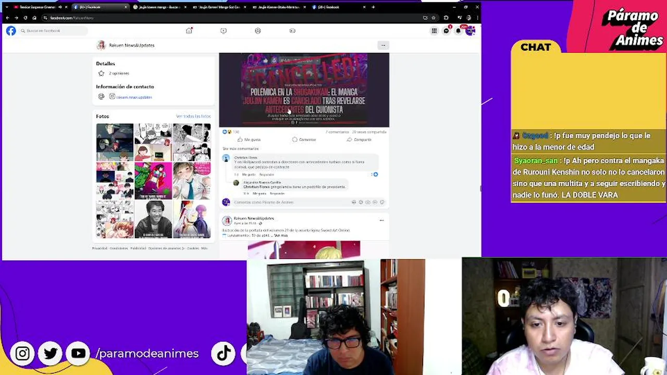
Task: Open the Privacidad footer link
Action: pos(100,248)
